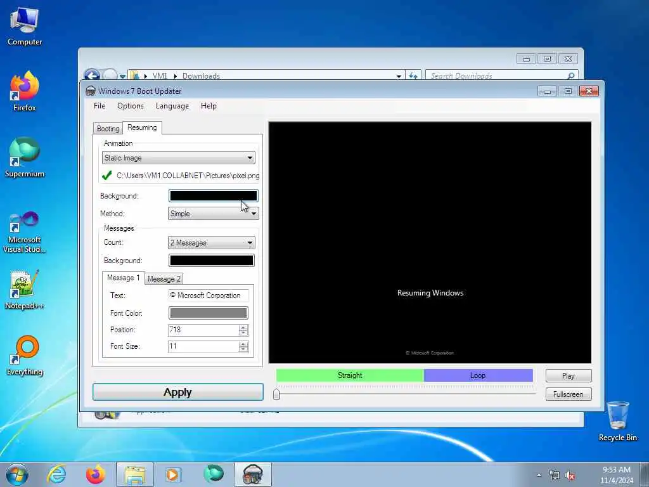Click into the Position value field

tap(203, 330)
